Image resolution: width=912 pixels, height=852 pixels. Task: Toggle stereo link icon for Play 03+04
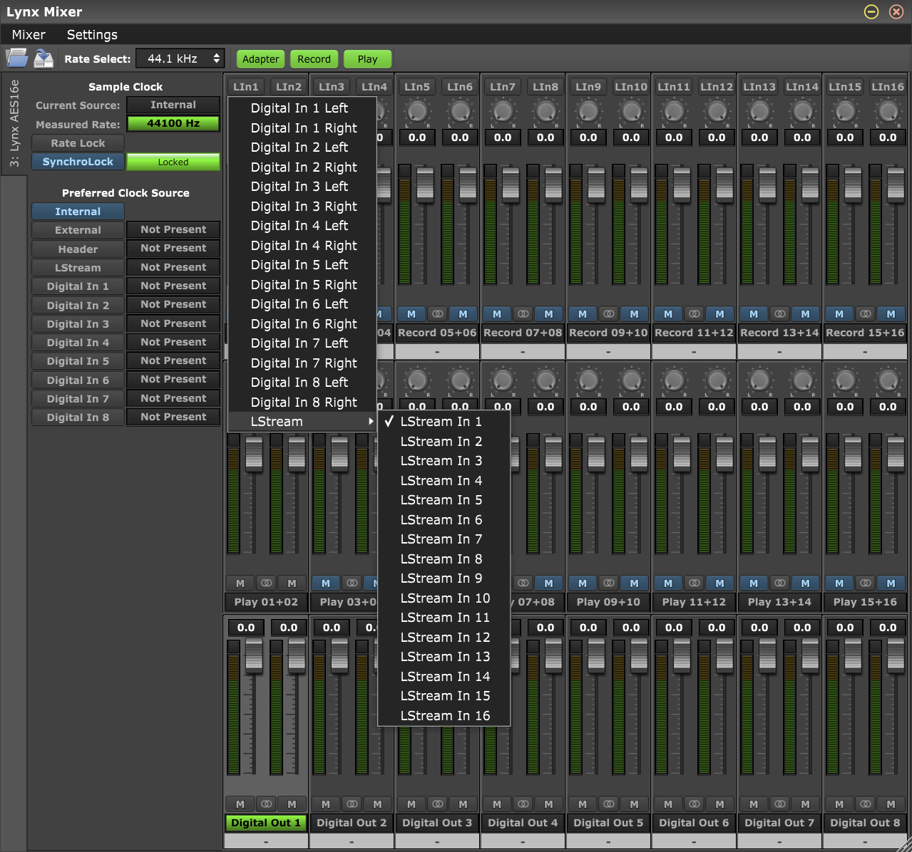click(352, 583)
